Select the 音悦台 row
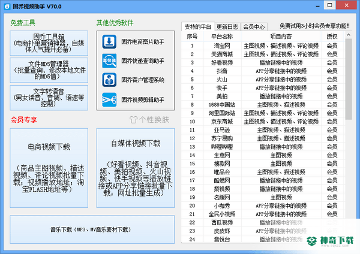This screenshot has height=254, width=360. (263, 240)
